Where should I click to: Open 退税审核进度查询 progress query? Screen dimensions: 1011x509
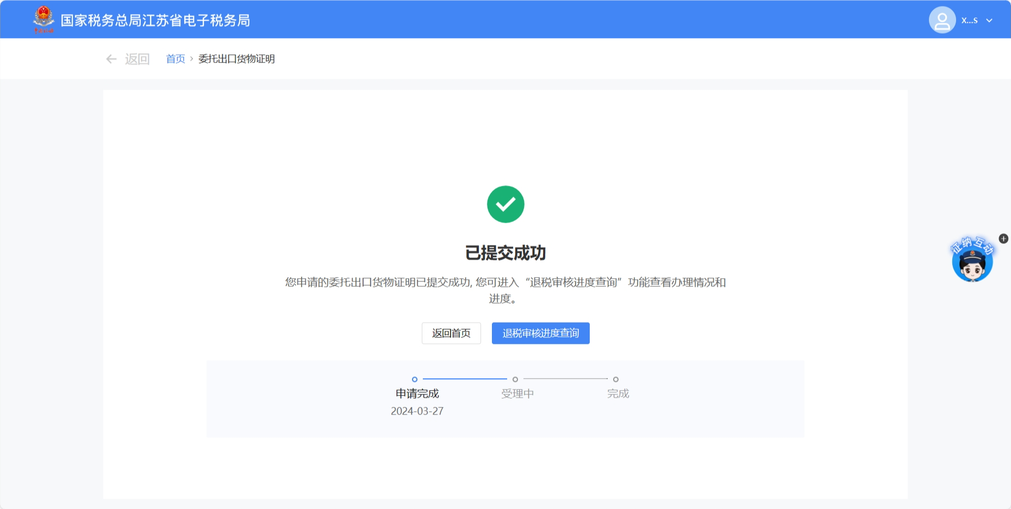point(540,333)
